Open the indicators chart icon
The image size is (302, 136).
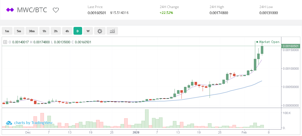112,31
